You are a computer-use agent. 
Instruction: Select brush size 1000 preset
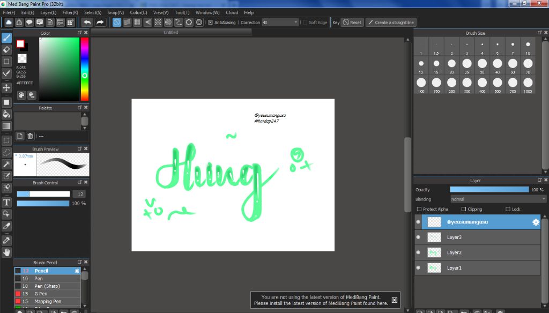528,85
